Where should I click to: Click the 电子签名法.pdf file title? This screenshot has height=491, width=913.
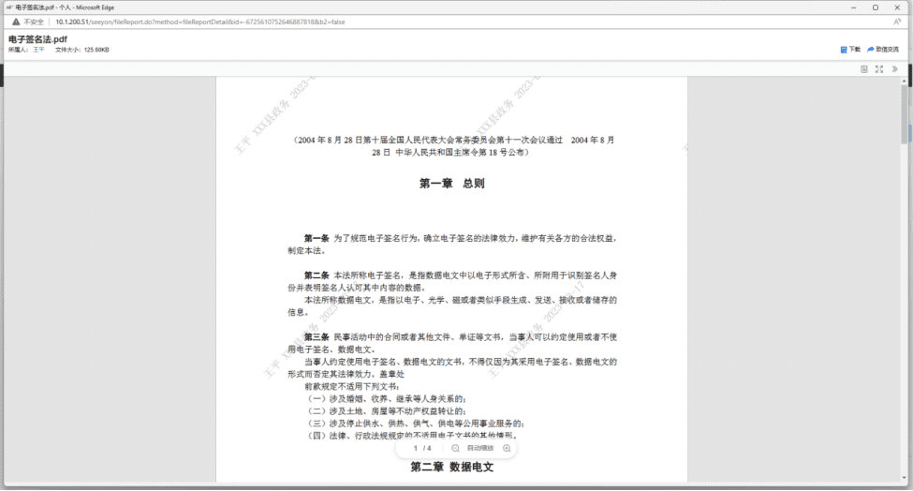pos(37,39)
